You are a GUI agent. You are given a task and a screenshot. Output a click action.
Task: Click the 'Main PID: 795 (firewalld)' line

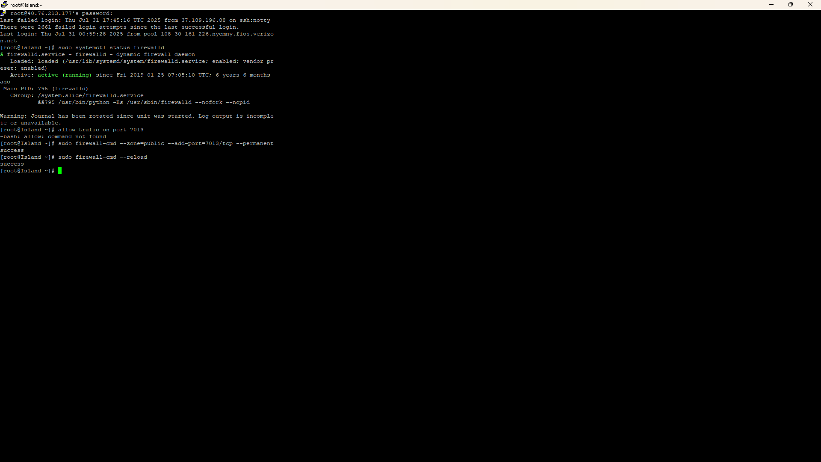46,89
